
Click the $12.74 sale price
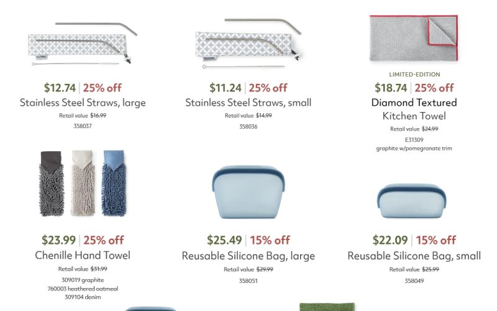pos(60,88)
